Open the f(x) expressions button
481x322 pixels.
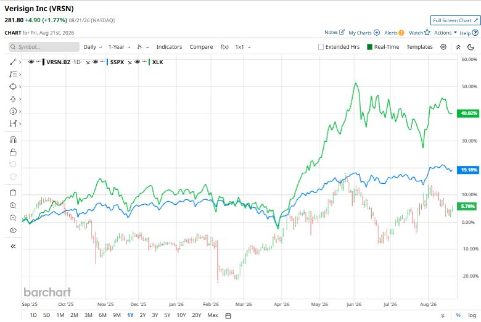(x=224, y=47)
